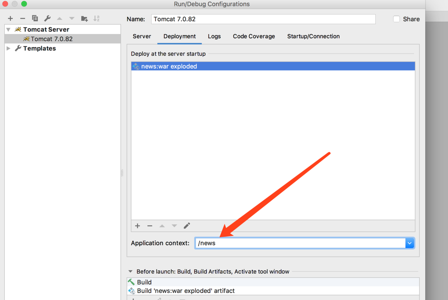This screenshot has height=300, width=448.
Task: Sort configurations alphabetically
Action: point(96,18)
